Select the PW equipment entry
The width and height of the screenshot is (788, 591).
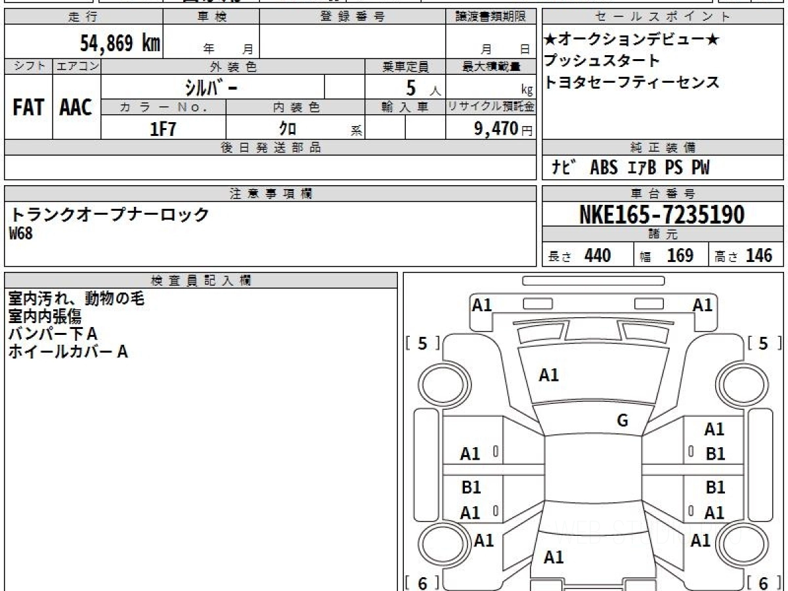700,167
